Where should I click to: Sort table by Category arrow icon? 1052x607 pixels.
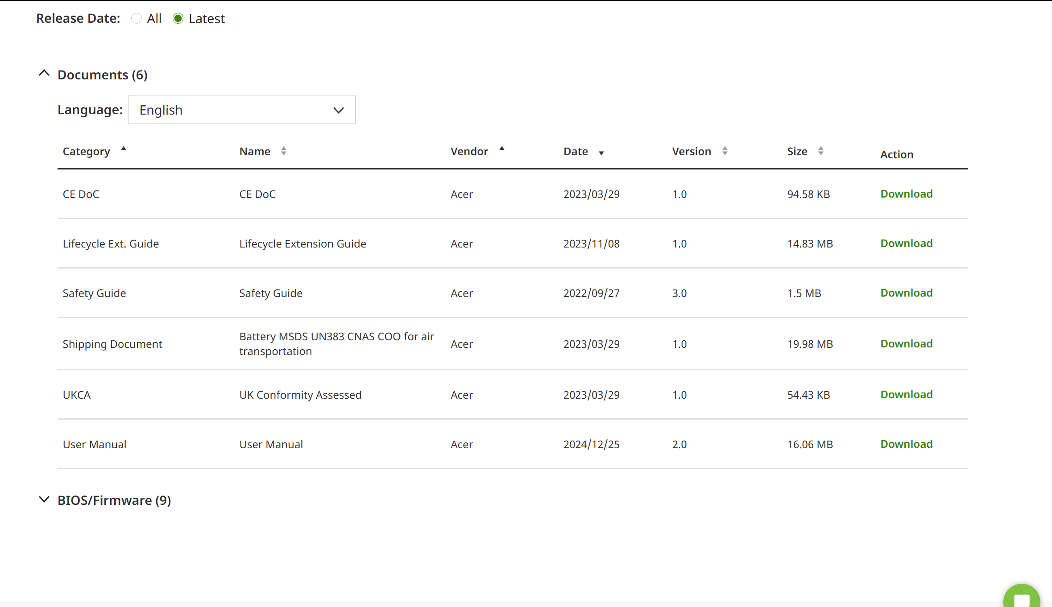[124, 149]
